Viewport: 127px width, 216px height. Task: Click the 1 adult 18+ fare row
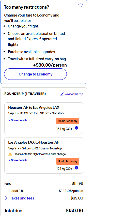(44, 191)
